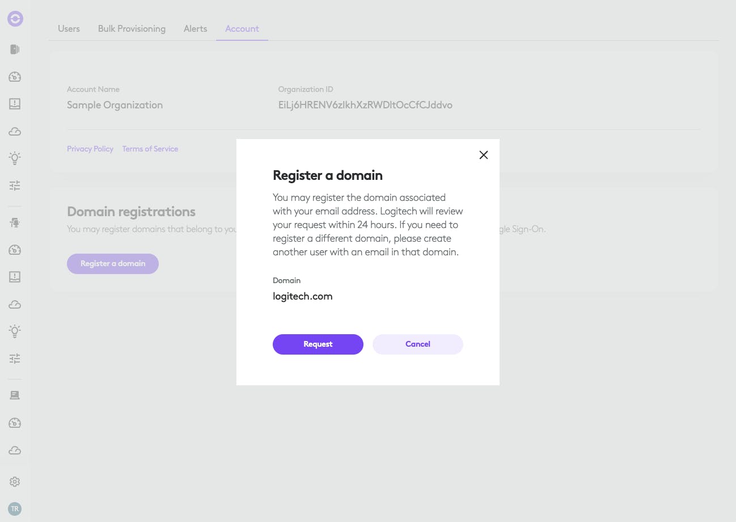This screenshot has height=522, width=736.
Task: Click the Organization ID value text
Action: (365, 105)
